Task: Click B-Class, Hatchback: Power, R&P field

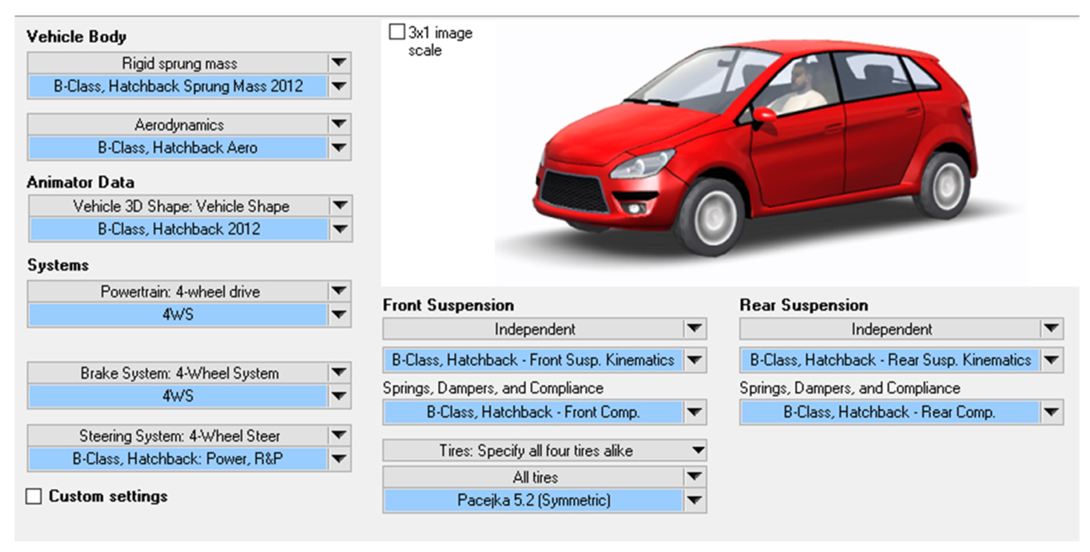Action: coord(177,459)
